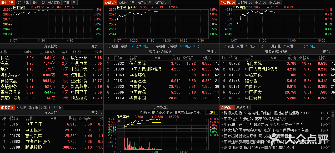Select 保险 sector row
Screen dimensions: 335x153
coord(52,58)
